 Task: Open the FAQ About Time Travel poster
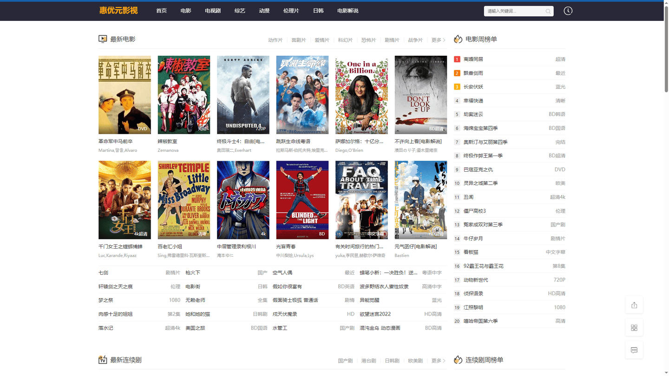click(361, 200)
